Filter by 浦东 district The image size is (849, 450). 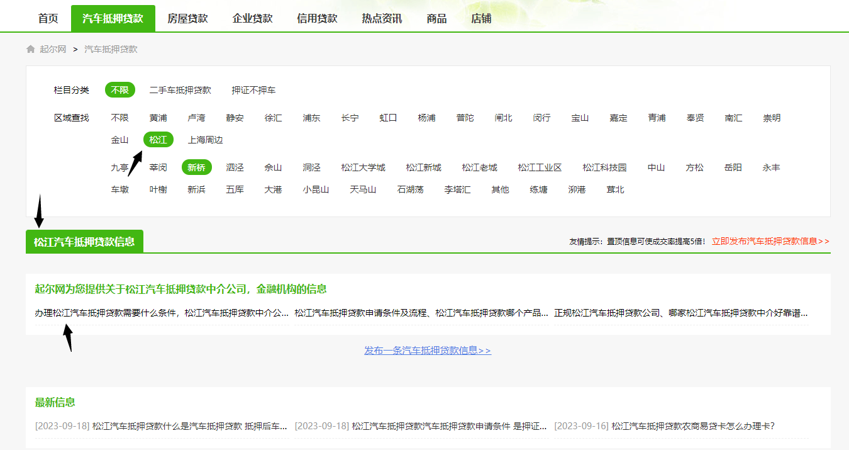click(312, 118)
